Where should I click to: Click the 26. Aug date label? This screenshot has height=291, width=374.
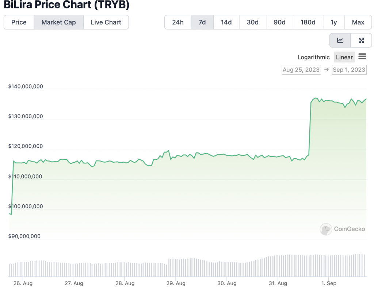(x=23, y=283)
